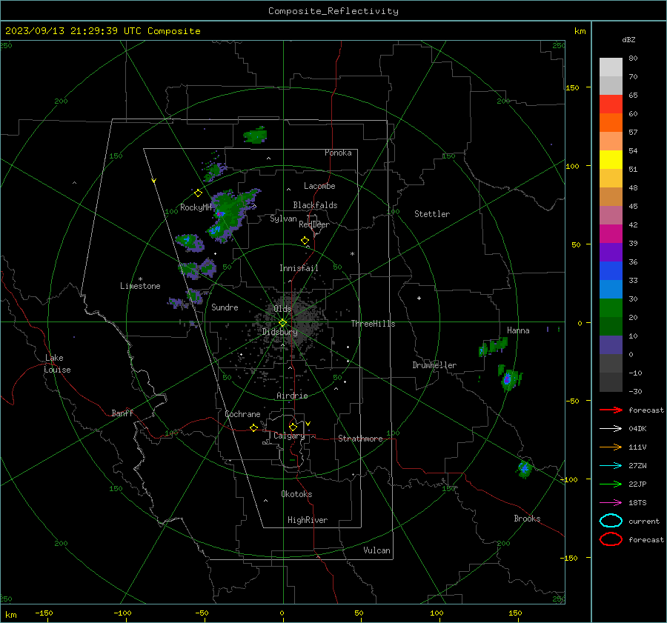Click the white 04DK arrow icon

(611, 428)
